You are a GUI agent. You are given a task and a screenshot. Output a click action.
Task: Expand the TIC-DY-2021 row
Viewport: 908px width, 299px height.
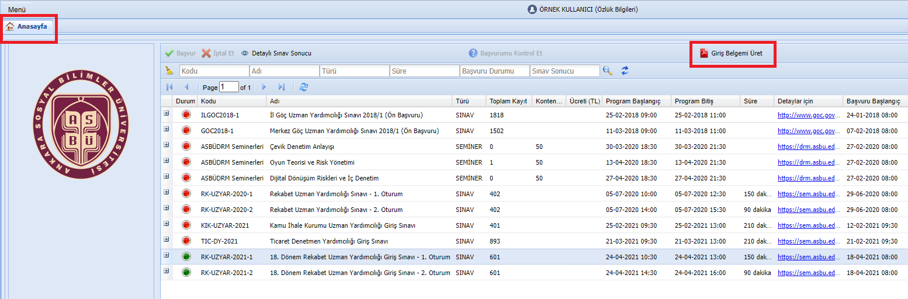coord(167,239)
